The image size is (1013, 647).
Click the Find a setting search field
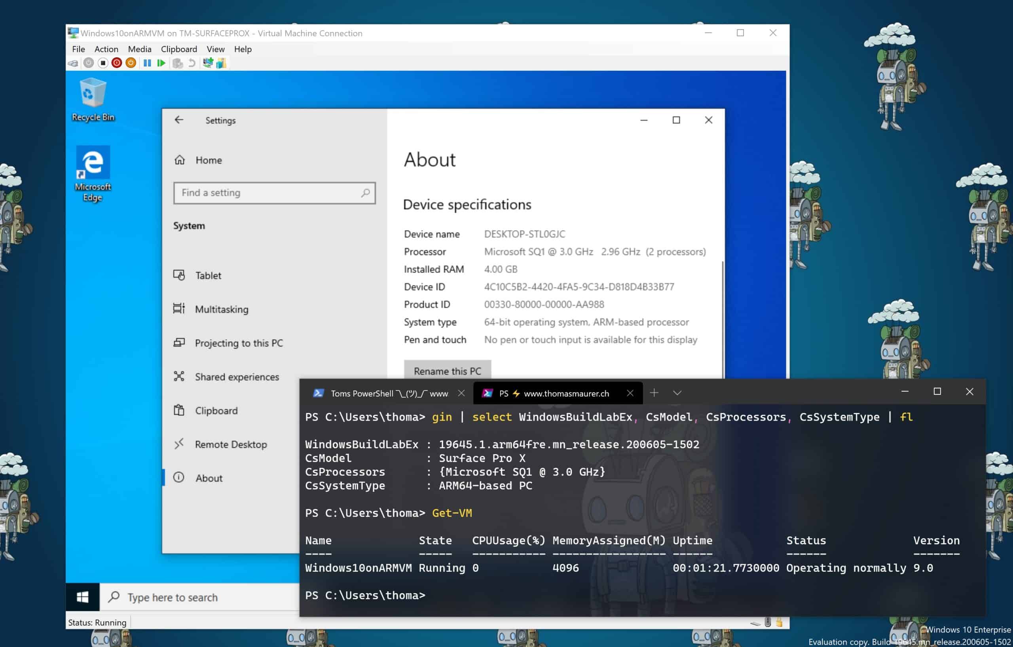[x=274, y=193]
